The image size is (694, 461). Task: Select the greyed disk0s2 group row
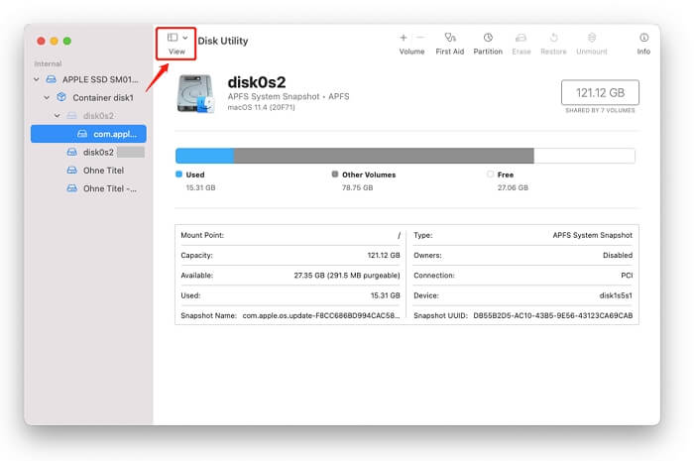[89, 115]
